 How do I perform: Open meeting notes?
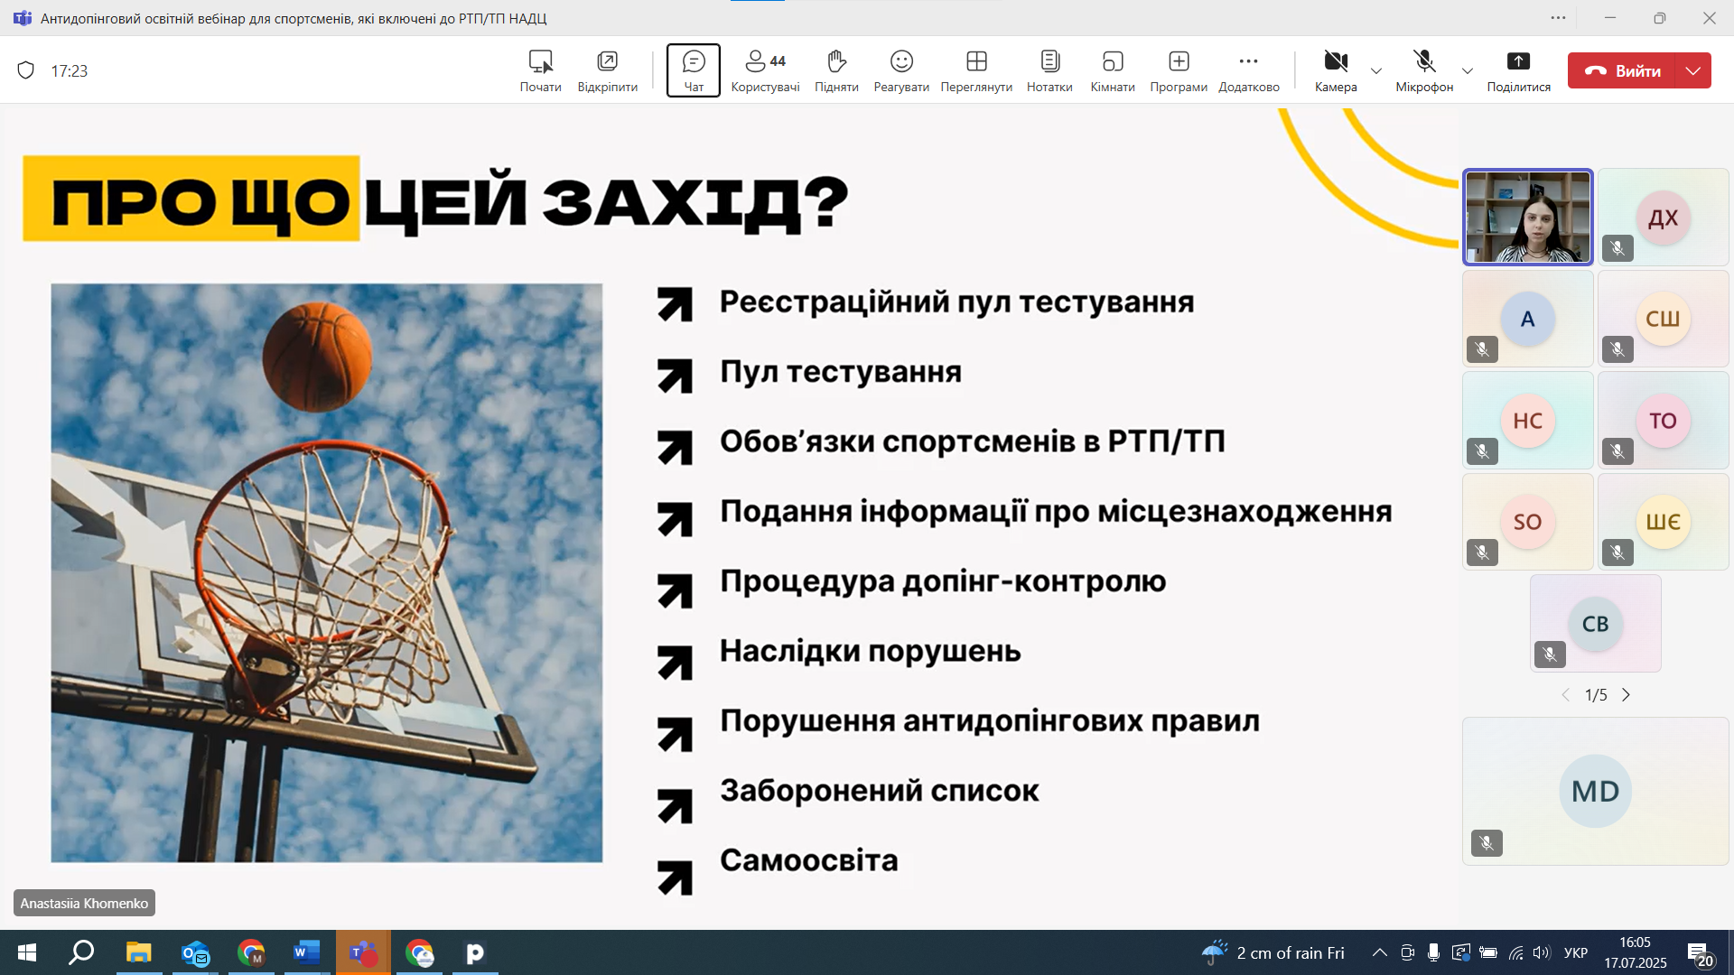[x=1049, y=70]
